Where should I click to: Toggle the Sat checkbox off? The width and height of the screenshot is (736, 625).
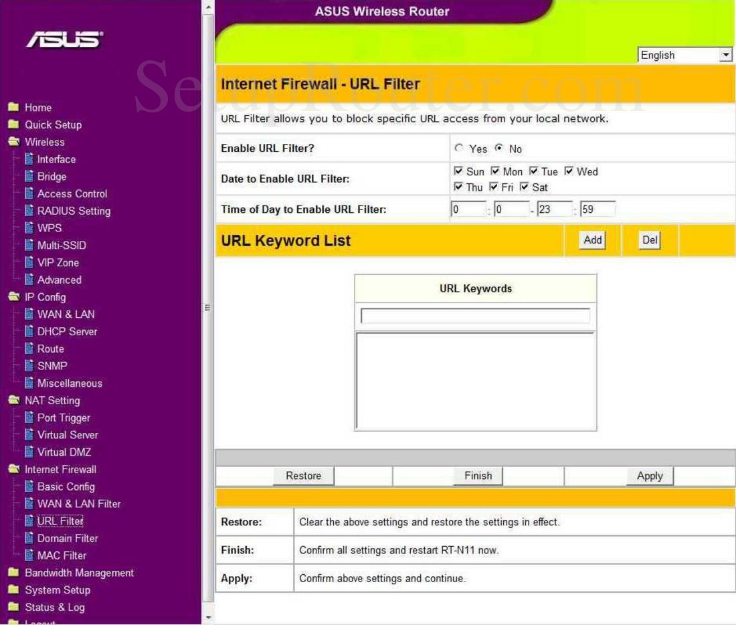coord(524,187)
